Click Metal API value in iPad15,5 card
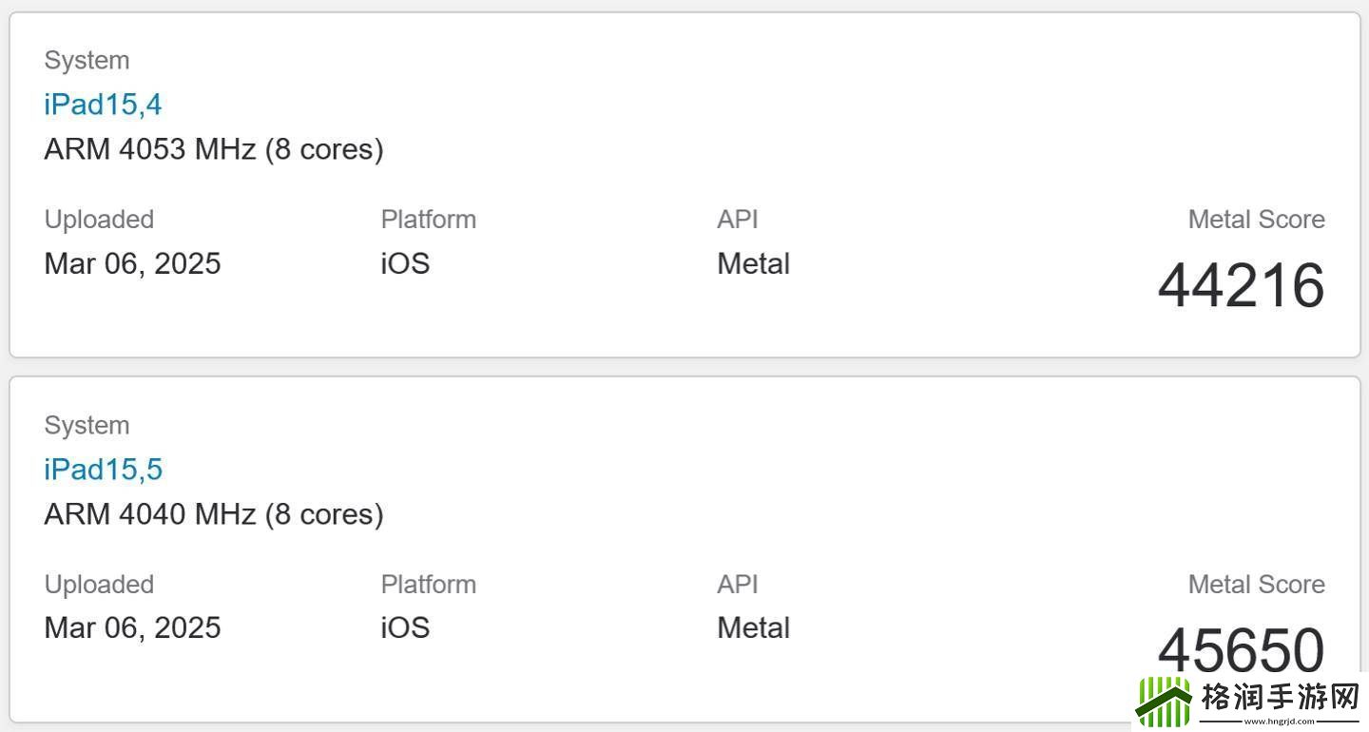Viewport: 1369px width, 732px height. click(753, 627)
